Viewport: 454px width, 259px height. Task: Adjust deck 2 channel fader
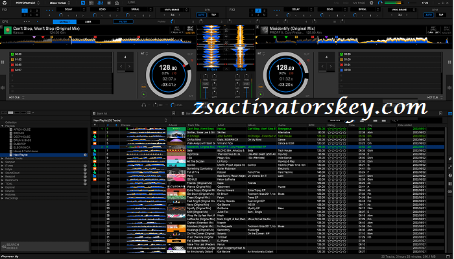pos(246,92)
